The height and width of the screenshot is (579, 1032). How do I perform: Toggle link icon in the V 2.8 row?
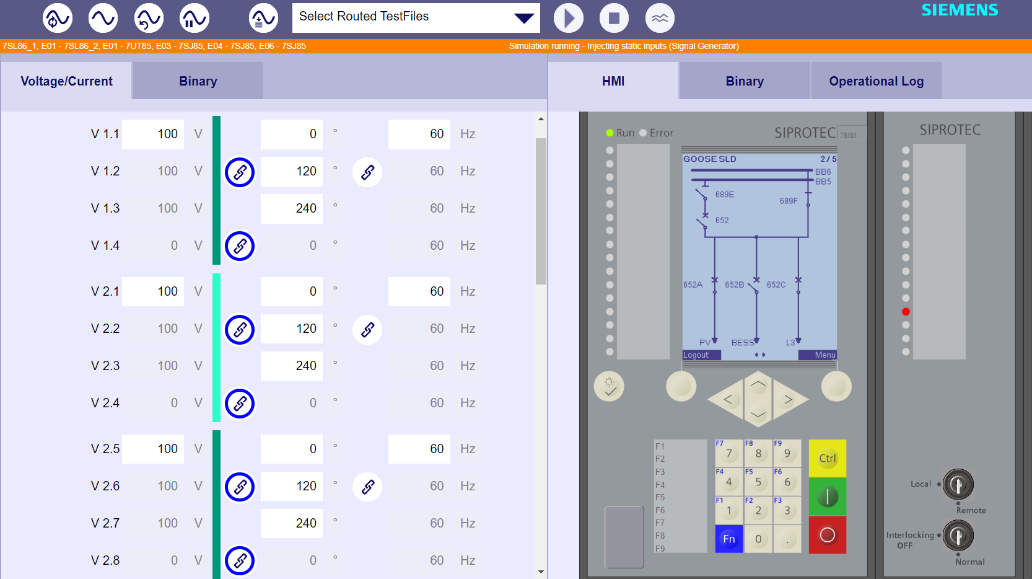pyautogui.click(x=240, y=561)
